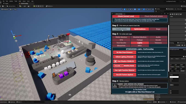This screenshot has height=104, width=186.
Task: Click the Output Log button in bottom bar
Action: coord(12,102)
